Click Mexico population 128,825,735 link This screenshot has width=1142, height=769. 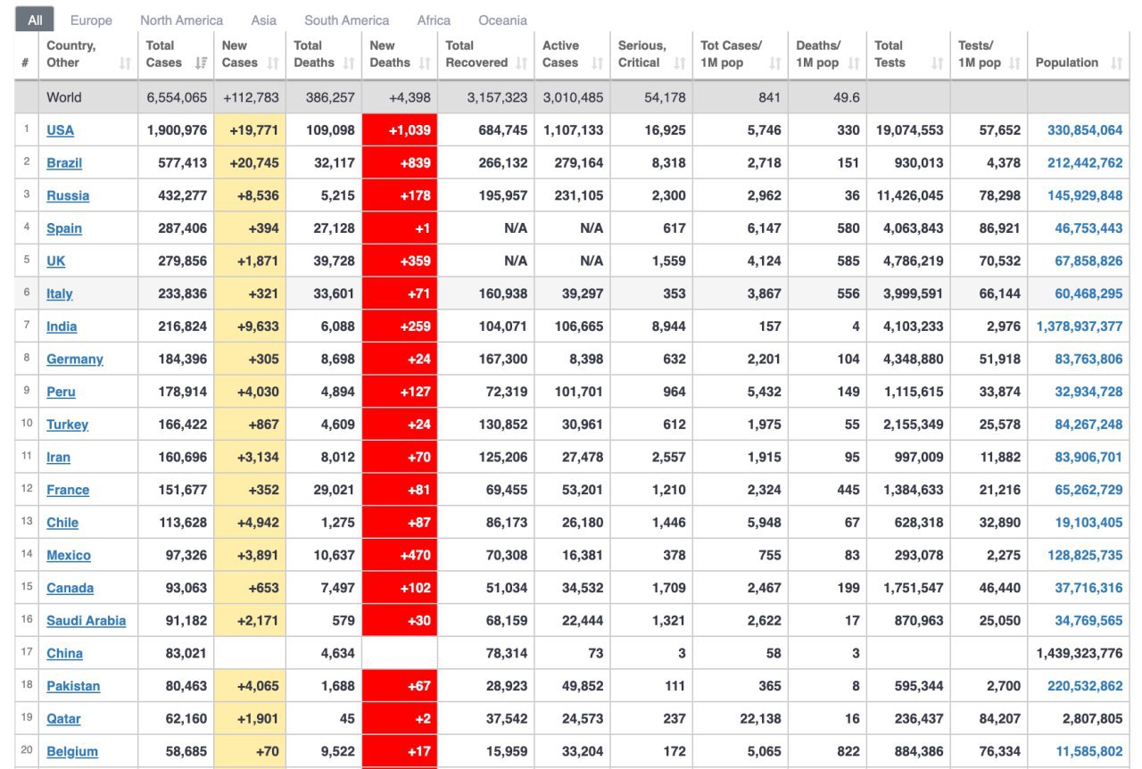[x=1085, y=556]
